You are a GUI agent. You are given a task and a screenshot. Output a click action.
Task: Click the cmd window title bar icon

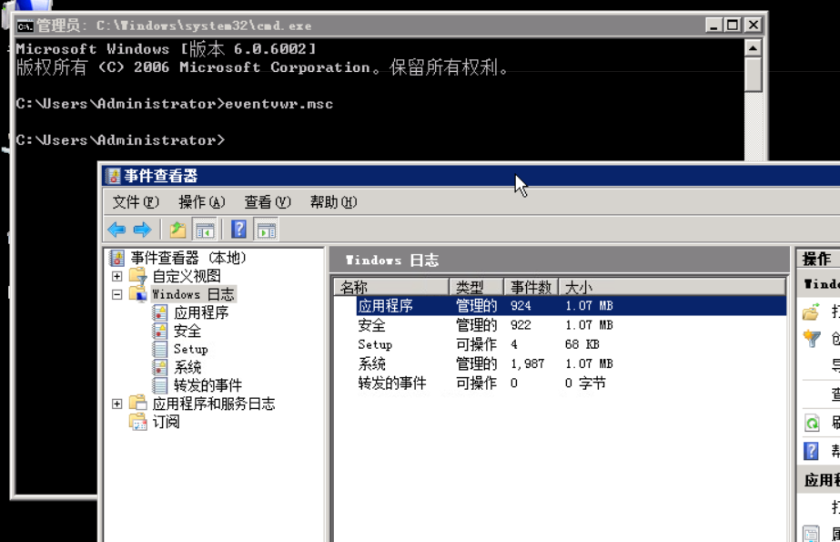point(25,26)
